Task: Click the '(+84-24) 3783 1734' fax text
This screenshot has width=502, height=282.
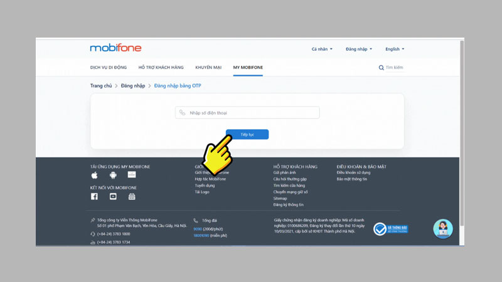Action: pyautogui.click(x=114, y=243)
